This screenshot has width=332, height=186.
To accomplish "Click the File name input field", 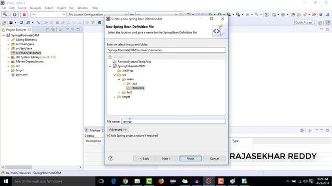I will click(x=173, y=121).
